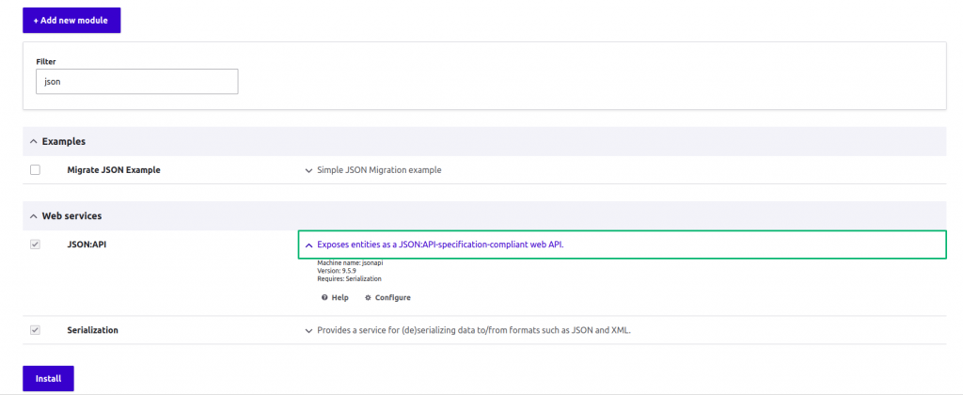Screen dimensions: 963x395
Task: Click the Add new module button
Action: 71,20
